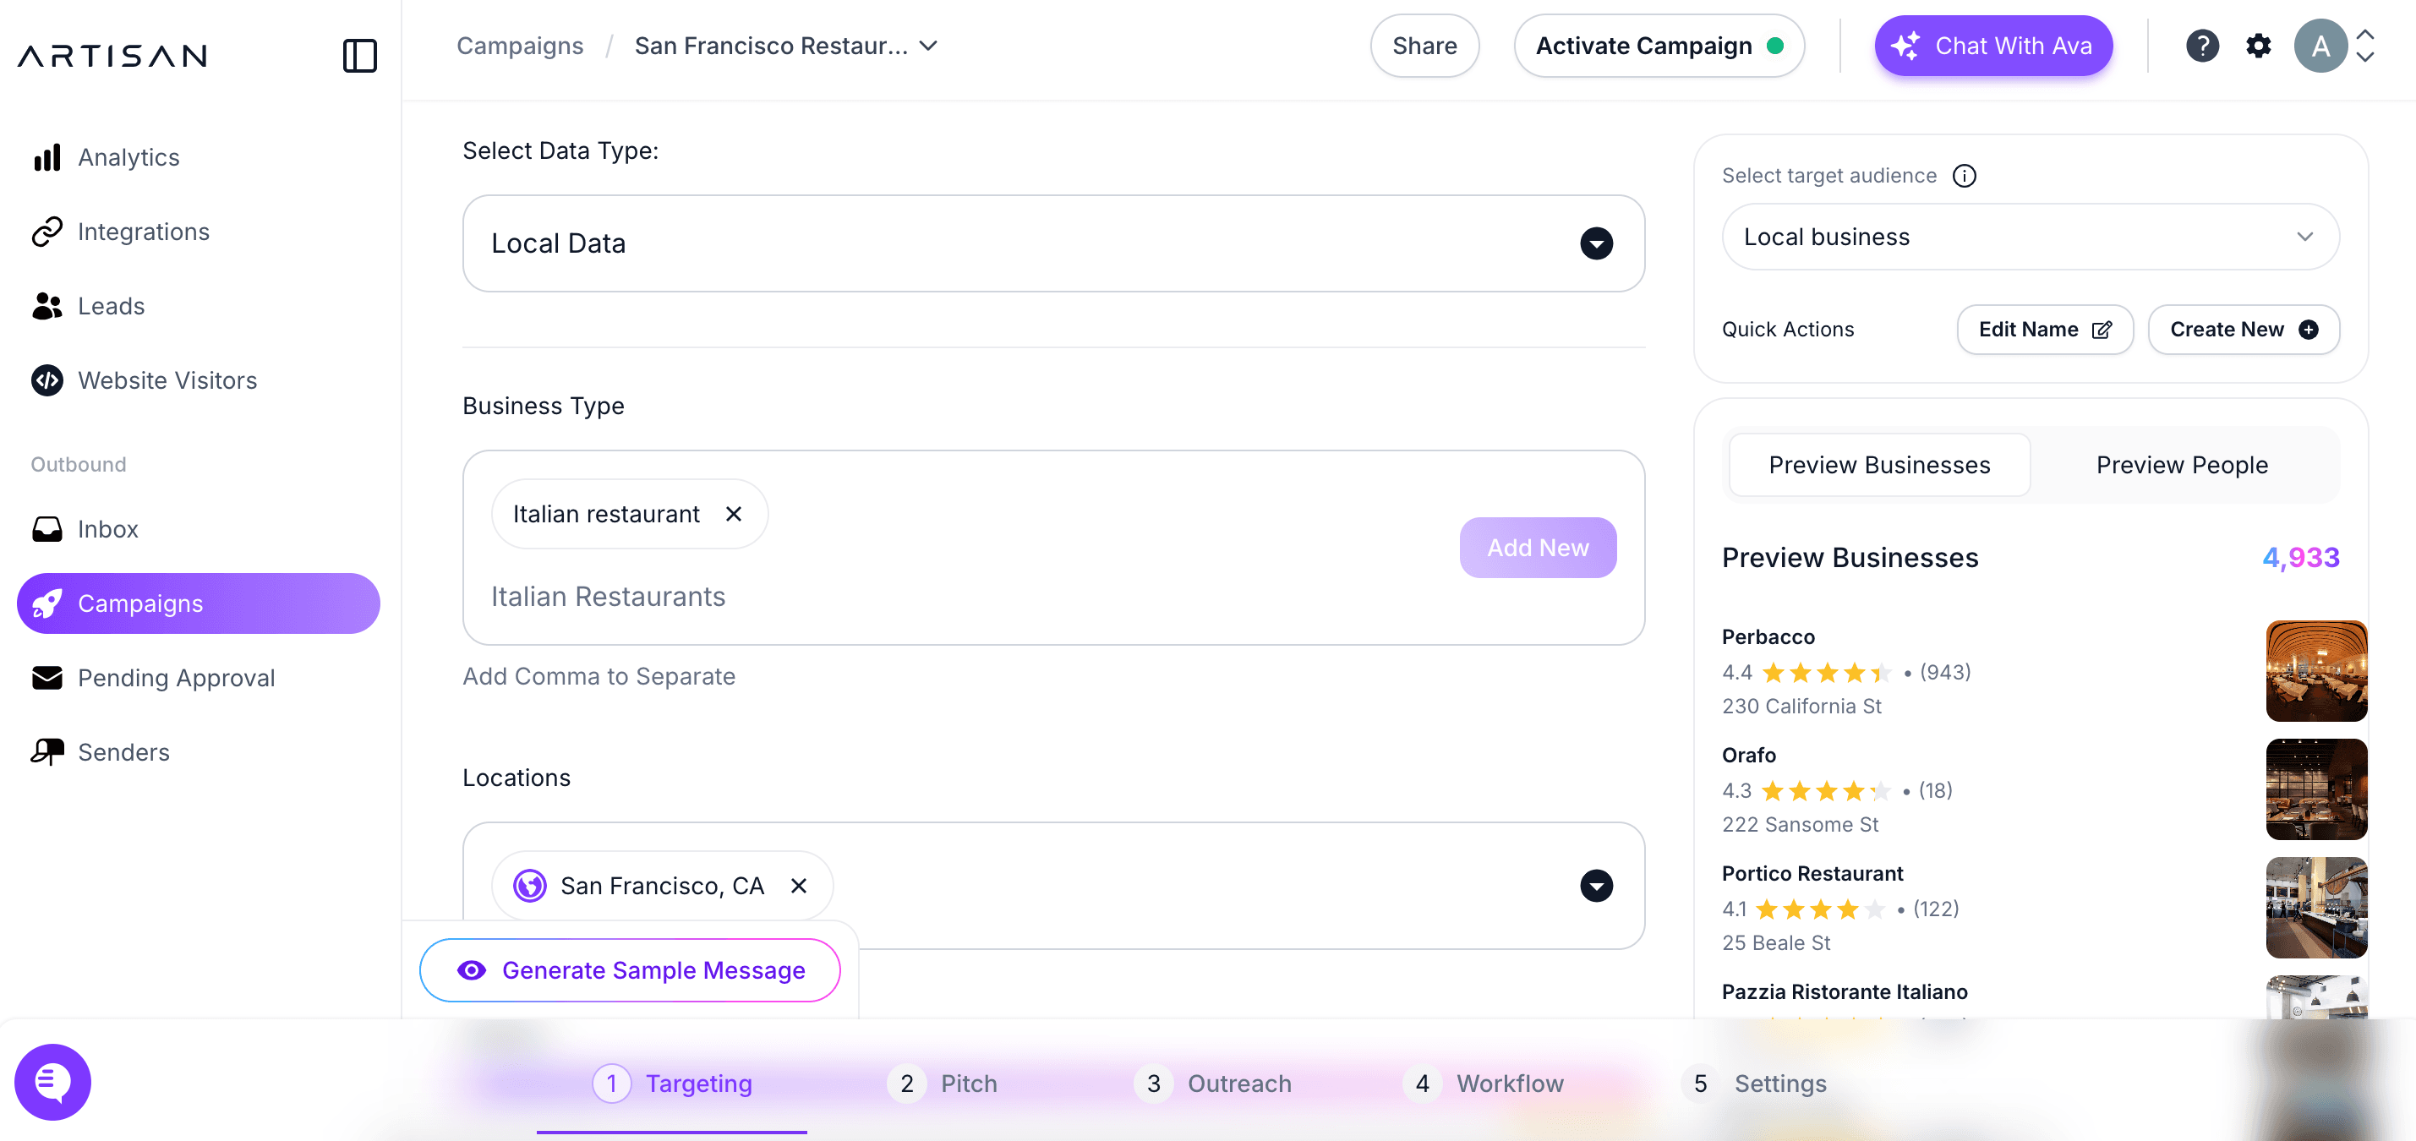Open the support chat bubble icon
Image resolution: width=2416 pixels, height=1141 pixels.
[52, 1081]
